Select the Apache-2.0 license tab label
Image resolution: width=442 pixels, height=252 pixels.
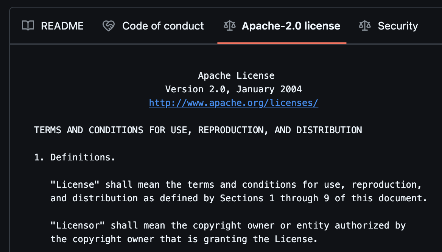coord(291,26)
